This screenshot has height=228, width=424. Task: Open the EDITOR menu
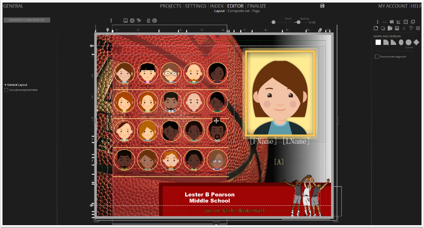point(235,6)
